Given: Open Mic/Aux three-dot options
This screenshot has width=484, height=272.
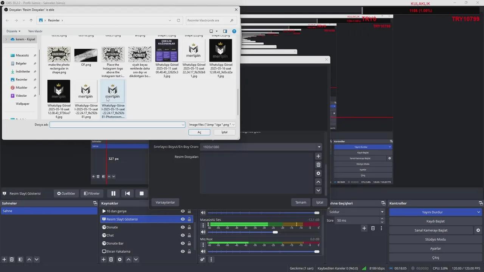Looking at the screenshot, I should pos(203,244).
